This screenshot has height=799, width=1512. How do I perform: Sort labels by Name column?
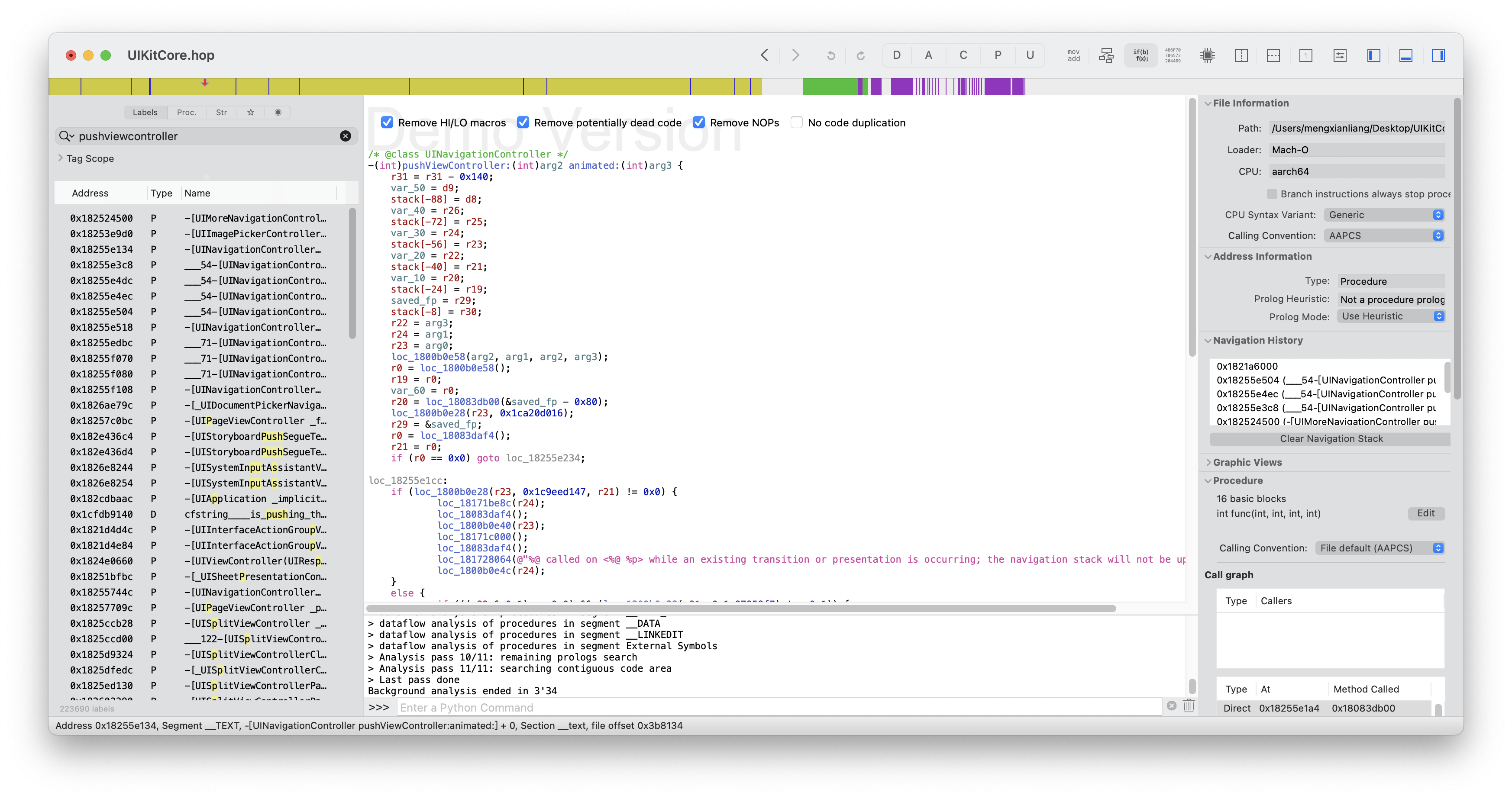[x=258, y=193]
